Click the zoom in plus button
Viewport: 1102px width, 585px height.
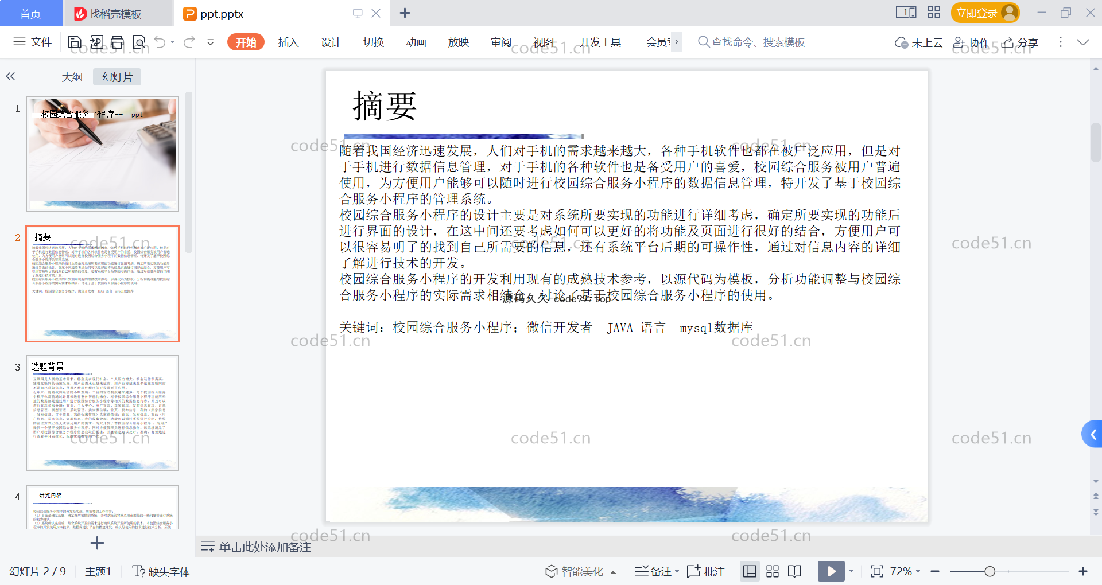coord(1083,571)
